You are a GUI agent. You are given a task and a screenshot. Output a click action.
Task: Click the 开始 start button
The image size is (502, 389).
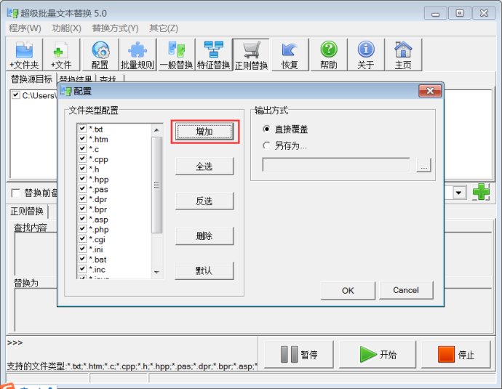coord(379,355)
